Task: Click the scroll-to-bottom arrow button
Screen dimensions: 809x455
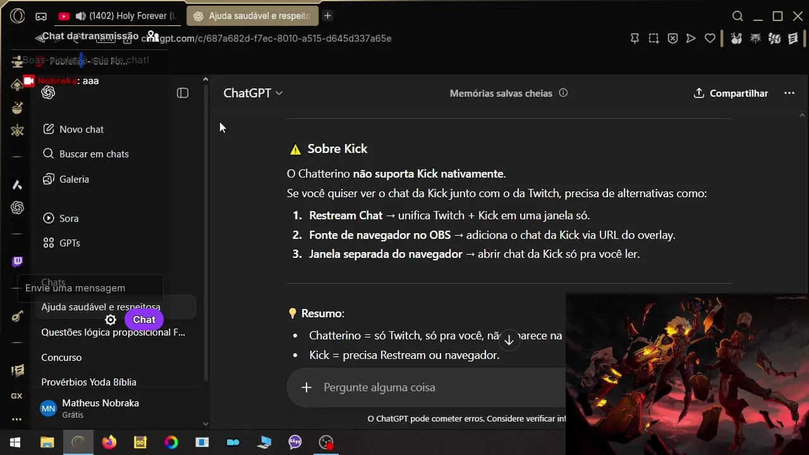Action: pos(509,340)
